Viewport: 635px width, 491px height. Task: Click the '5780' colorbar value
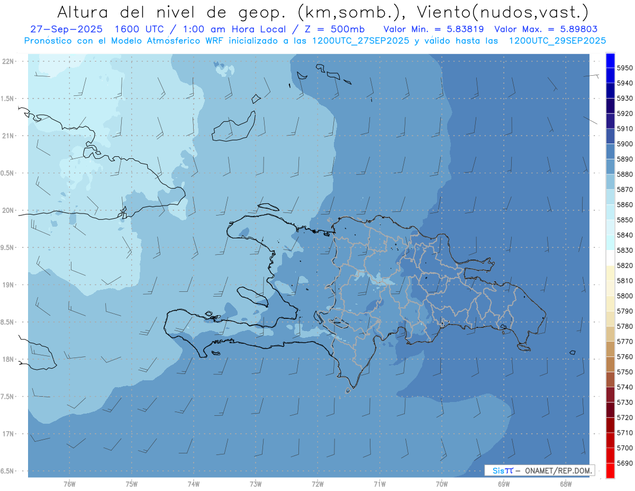[625, 326]
